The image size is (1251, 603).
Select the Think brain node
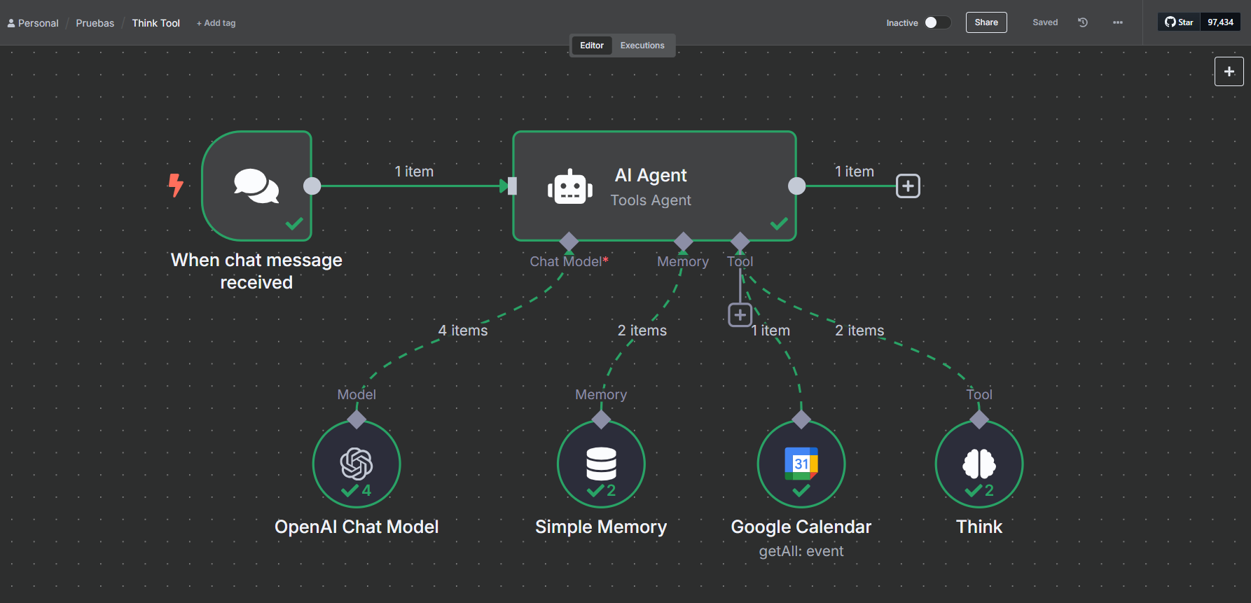(979, 464)
